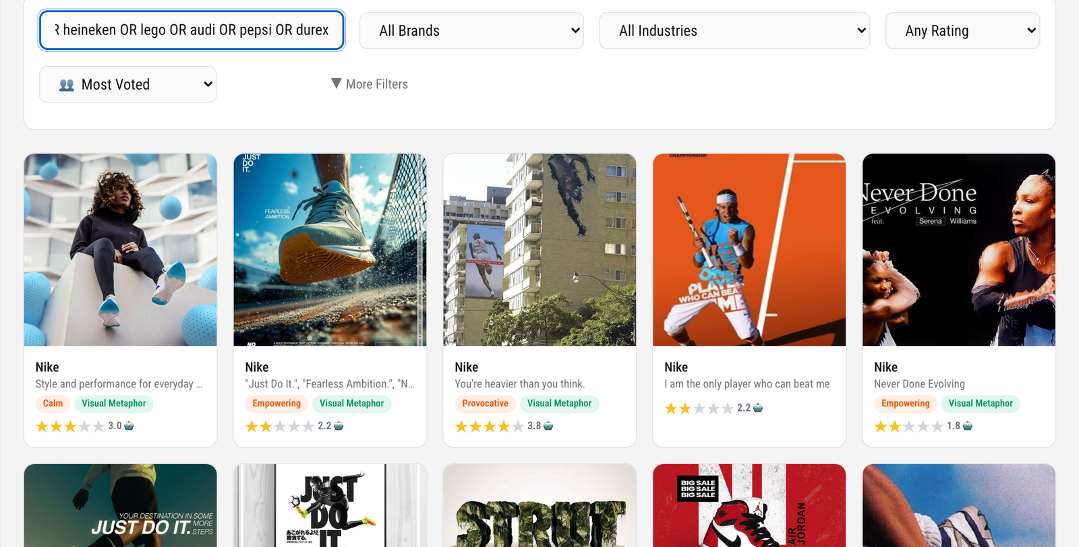Click text "You're heavier than you think."
The width and height of the screenshot is (1079, 547).
click(x=520, y=384)
